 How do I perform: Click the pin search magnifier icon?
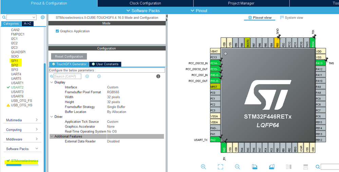pos(318,167)
